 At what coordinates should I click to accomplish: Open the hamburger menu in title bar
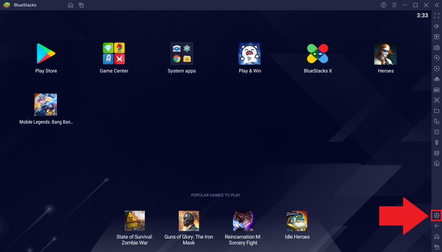394,5
